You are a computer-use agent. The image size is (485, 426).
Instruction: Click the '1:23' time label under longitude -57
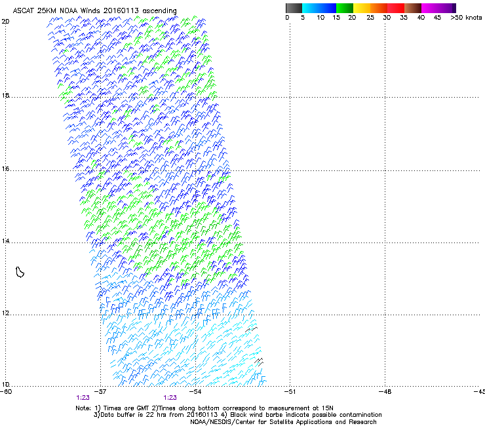pos(83,398)
